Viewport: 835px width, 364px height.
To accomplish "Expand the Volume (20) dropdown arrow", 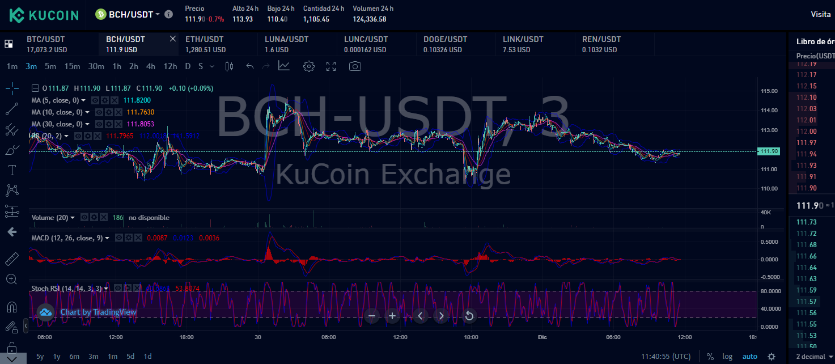I will coord(73,218).
